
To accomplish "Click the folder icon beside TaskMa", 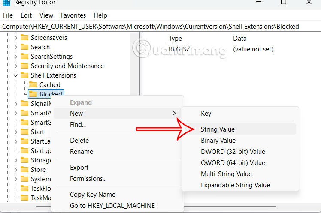I will [x=24, y=198].
